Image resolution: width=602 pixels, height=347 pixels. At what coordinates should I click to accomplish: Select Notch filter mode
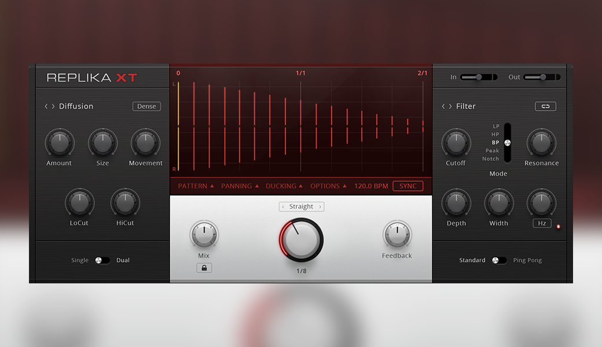point(491,158)
